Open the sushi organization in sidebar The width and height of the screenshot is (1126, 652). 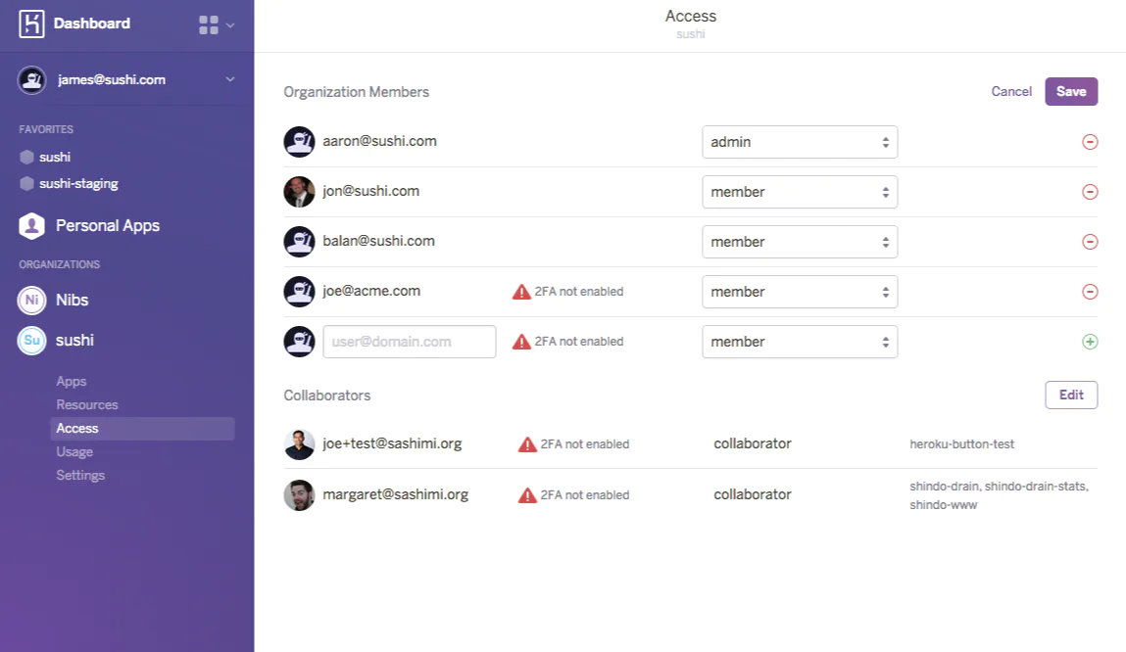point(74,341)
